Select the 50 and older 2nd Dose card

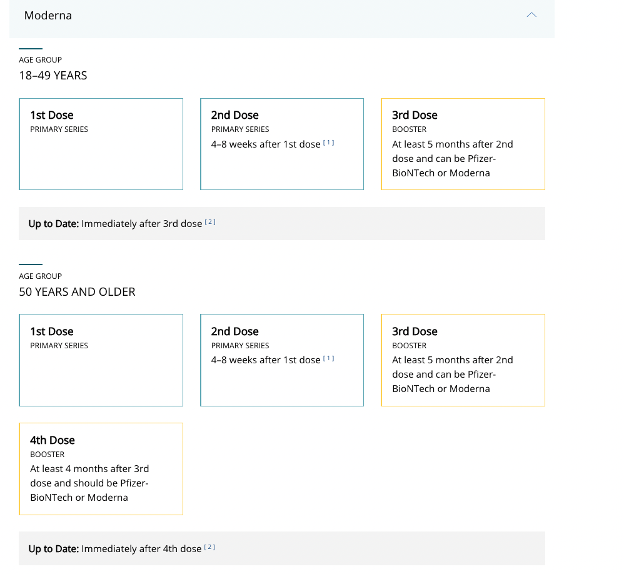coord(282,360)
